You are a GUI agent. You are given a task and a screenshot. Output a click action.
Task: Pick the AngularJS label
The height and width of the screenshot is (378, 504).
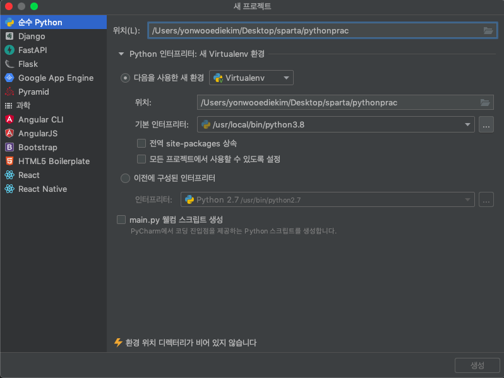tap(38, 133)
